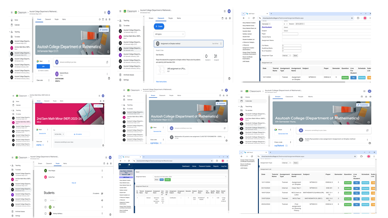Screen dimensions: 388x218
Task: Click EXCEL button on result page
Action: [168, 180]
